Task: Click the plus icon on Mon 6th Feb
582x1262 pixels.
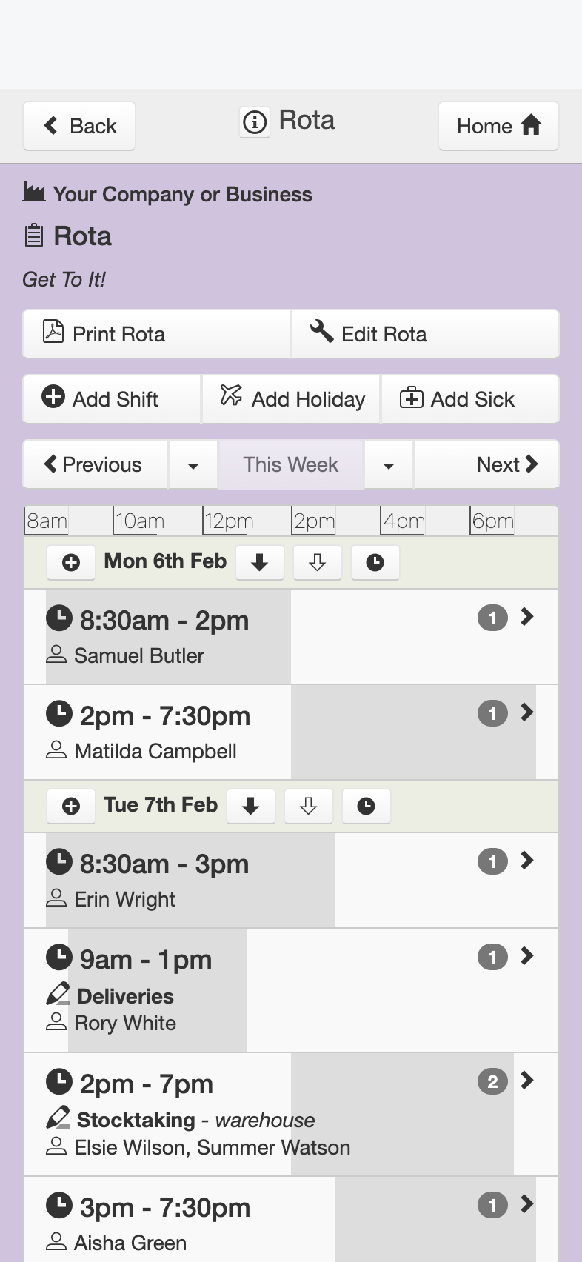Action: point(71,562)
